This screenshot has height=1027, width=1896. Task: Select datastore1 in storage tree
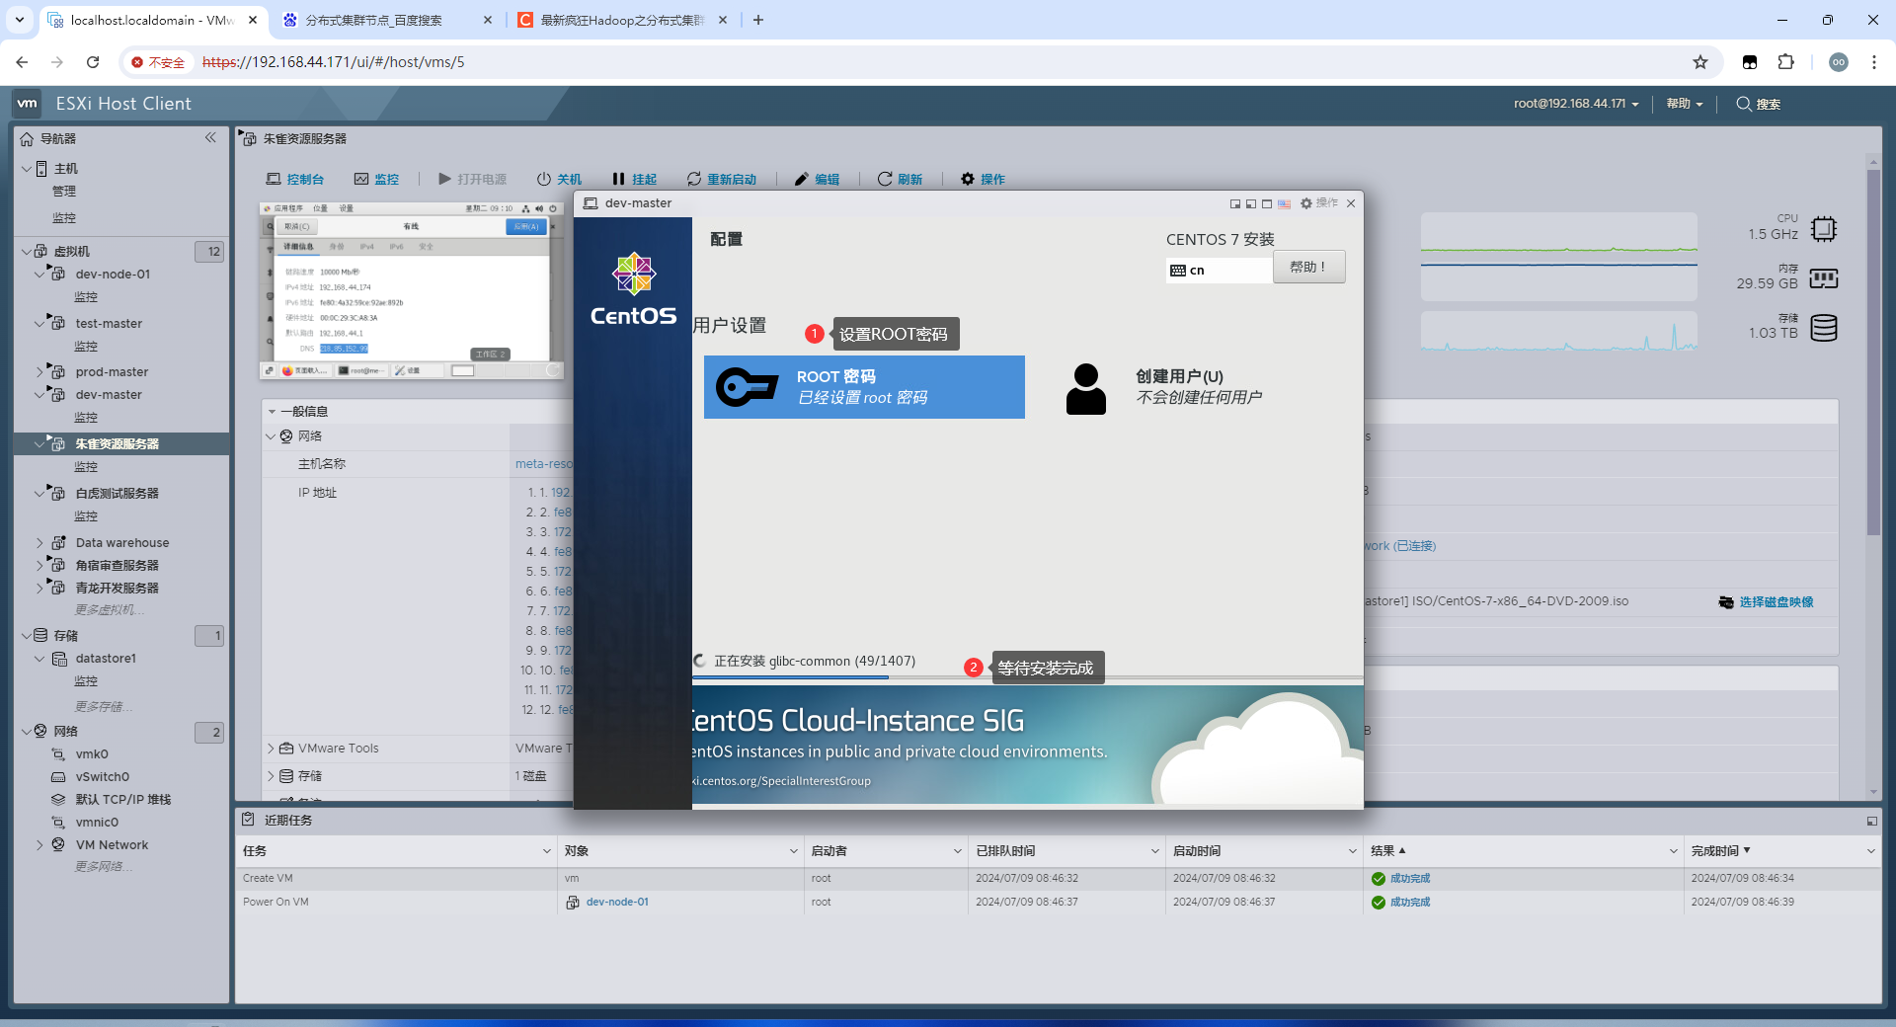tap(106, 659)
